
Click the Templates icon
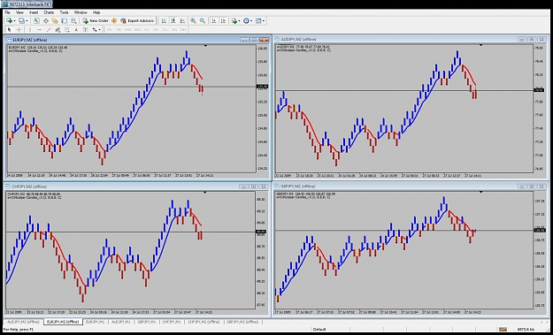pyautogui.click(x=258, y=21)
